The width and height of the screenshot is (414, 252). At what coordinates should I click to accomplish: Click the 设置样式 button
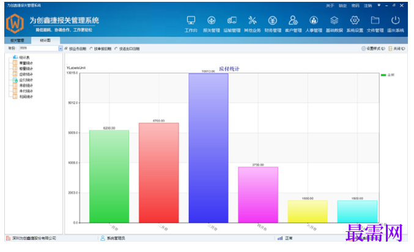[x=373, y=48]
